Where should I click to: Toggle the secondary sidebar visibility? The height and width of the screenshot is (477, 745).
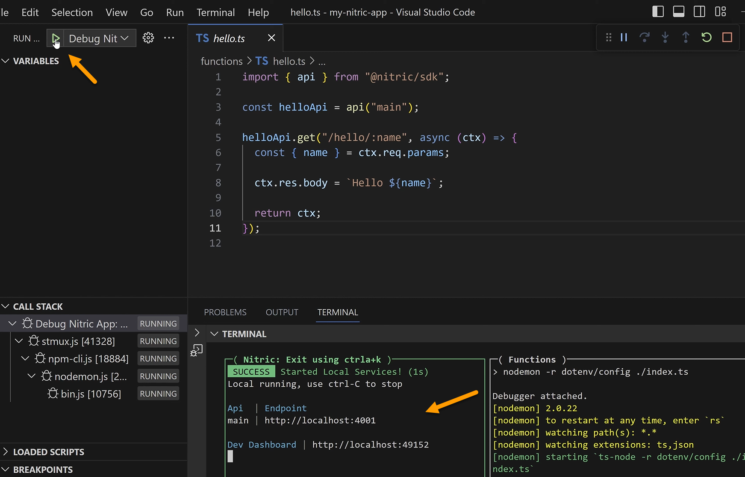(699, 11)
